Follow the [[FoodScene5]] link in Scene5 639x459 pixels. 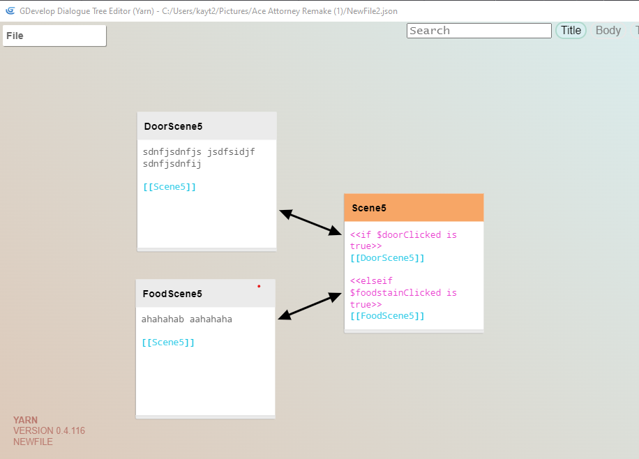[387, 315]
